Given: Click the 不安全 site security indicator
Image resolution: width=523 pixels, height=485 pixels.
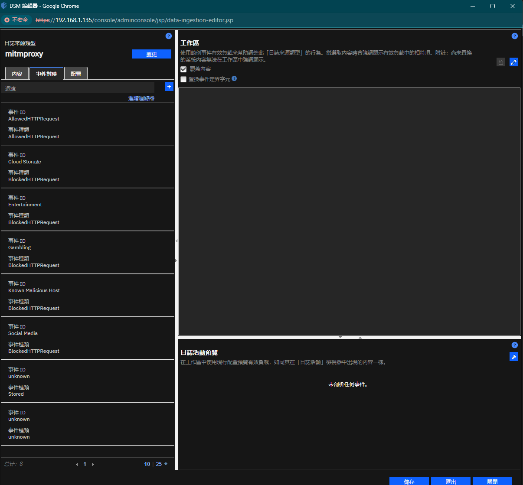Looking at the screenshot, I should pyautogui.click(x=16, y=20).
